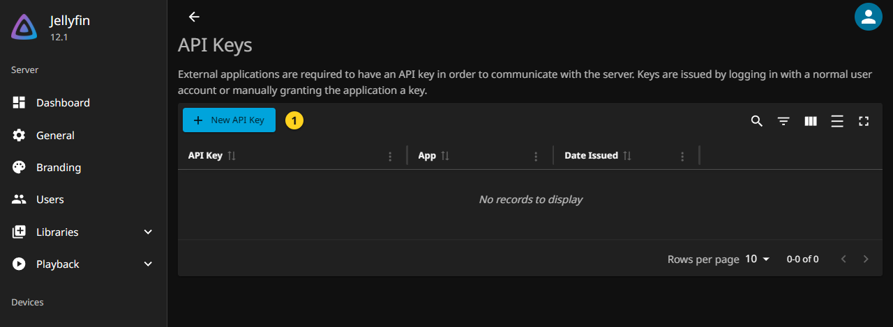Screen dimensions: 893x327
Task: Open the Rows per page dropdown
Action: pyautogui.click(x=757, y=259)
